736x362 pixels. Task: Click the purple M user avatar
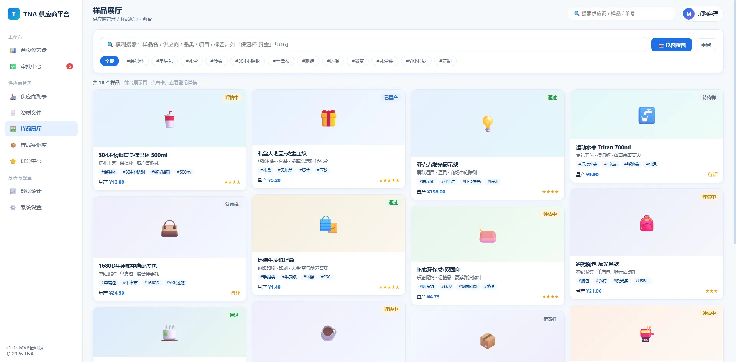coord(689,14)
